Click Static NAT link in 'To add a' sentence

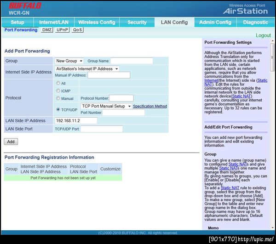230,188
